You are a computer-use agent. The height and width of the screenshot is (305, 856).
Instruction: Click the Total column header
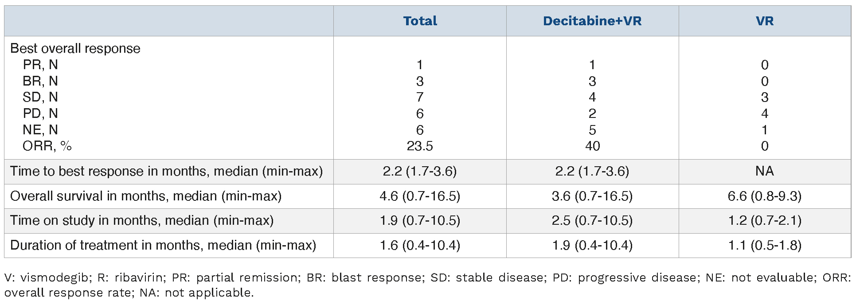[x=420, y=21]
